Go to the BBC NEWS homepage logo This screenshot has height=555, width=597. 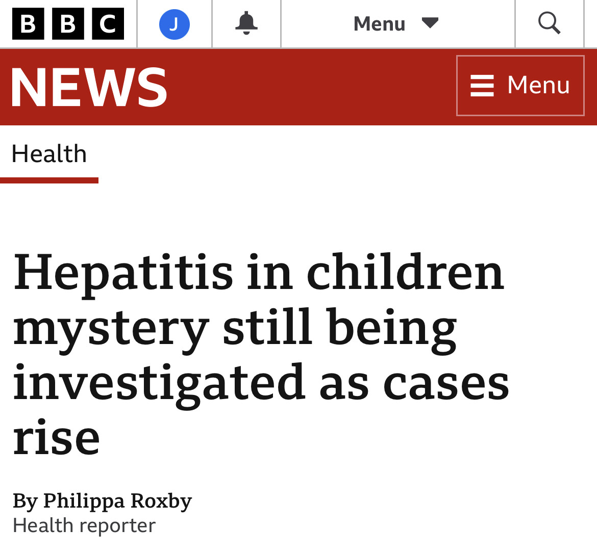tap(89, 88)
